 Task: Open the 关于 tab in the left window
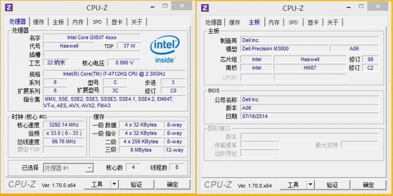pos(137,22)
